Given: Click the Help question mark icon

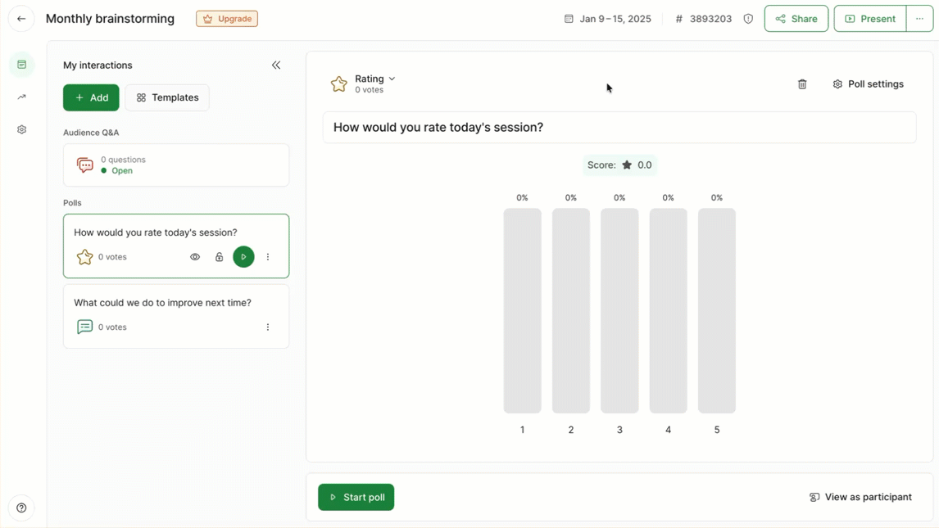Looking at the screenshot, I should pos(21,508).
